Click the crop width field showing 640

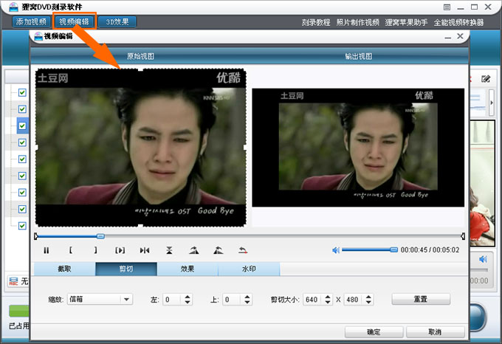(x=313, y=300)
